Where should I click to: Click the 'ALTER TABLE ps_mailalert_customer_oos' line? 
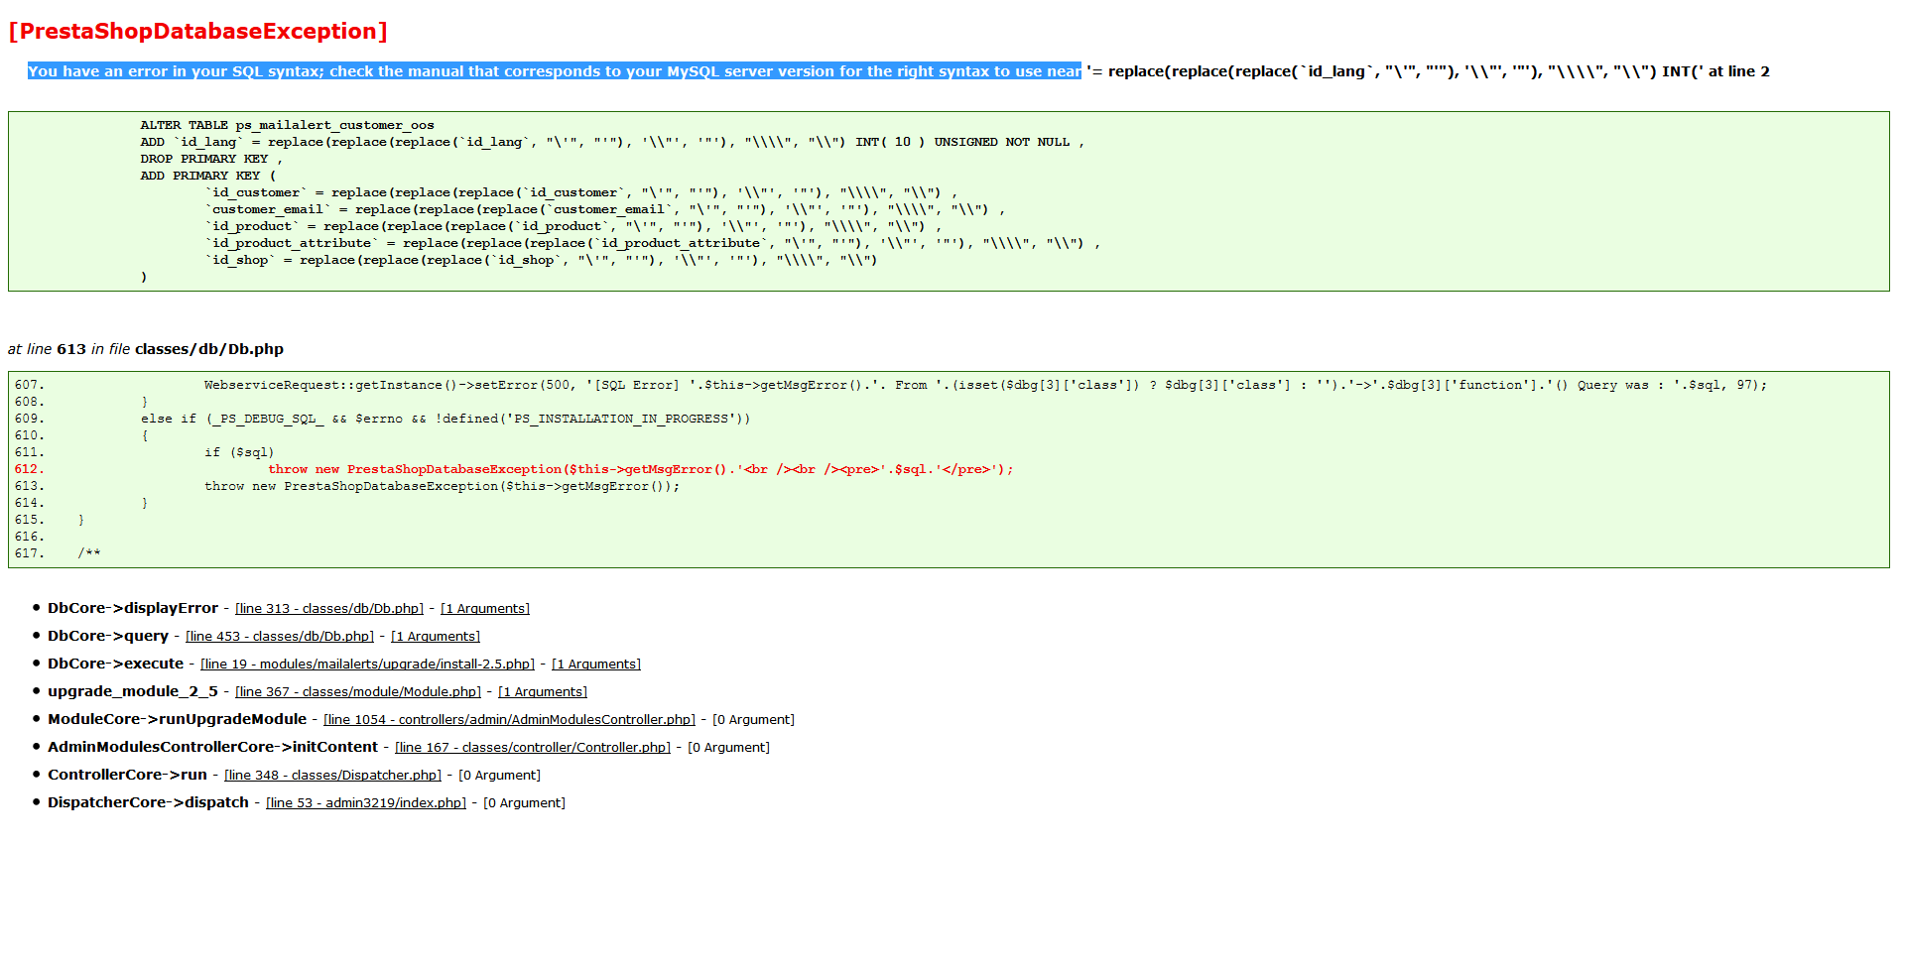click(288, 125)
